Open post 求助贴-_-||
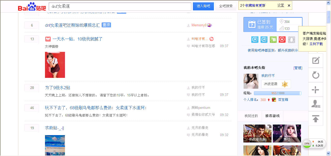 click(55, 128)
